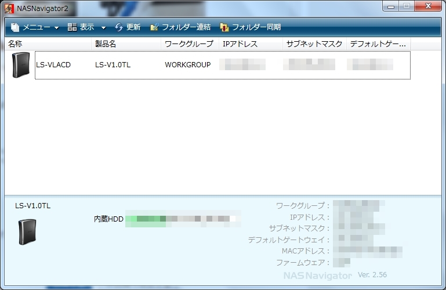Open フォルダー同期 folder sync
Screen dimensions: 446x290
click(256, 27)
